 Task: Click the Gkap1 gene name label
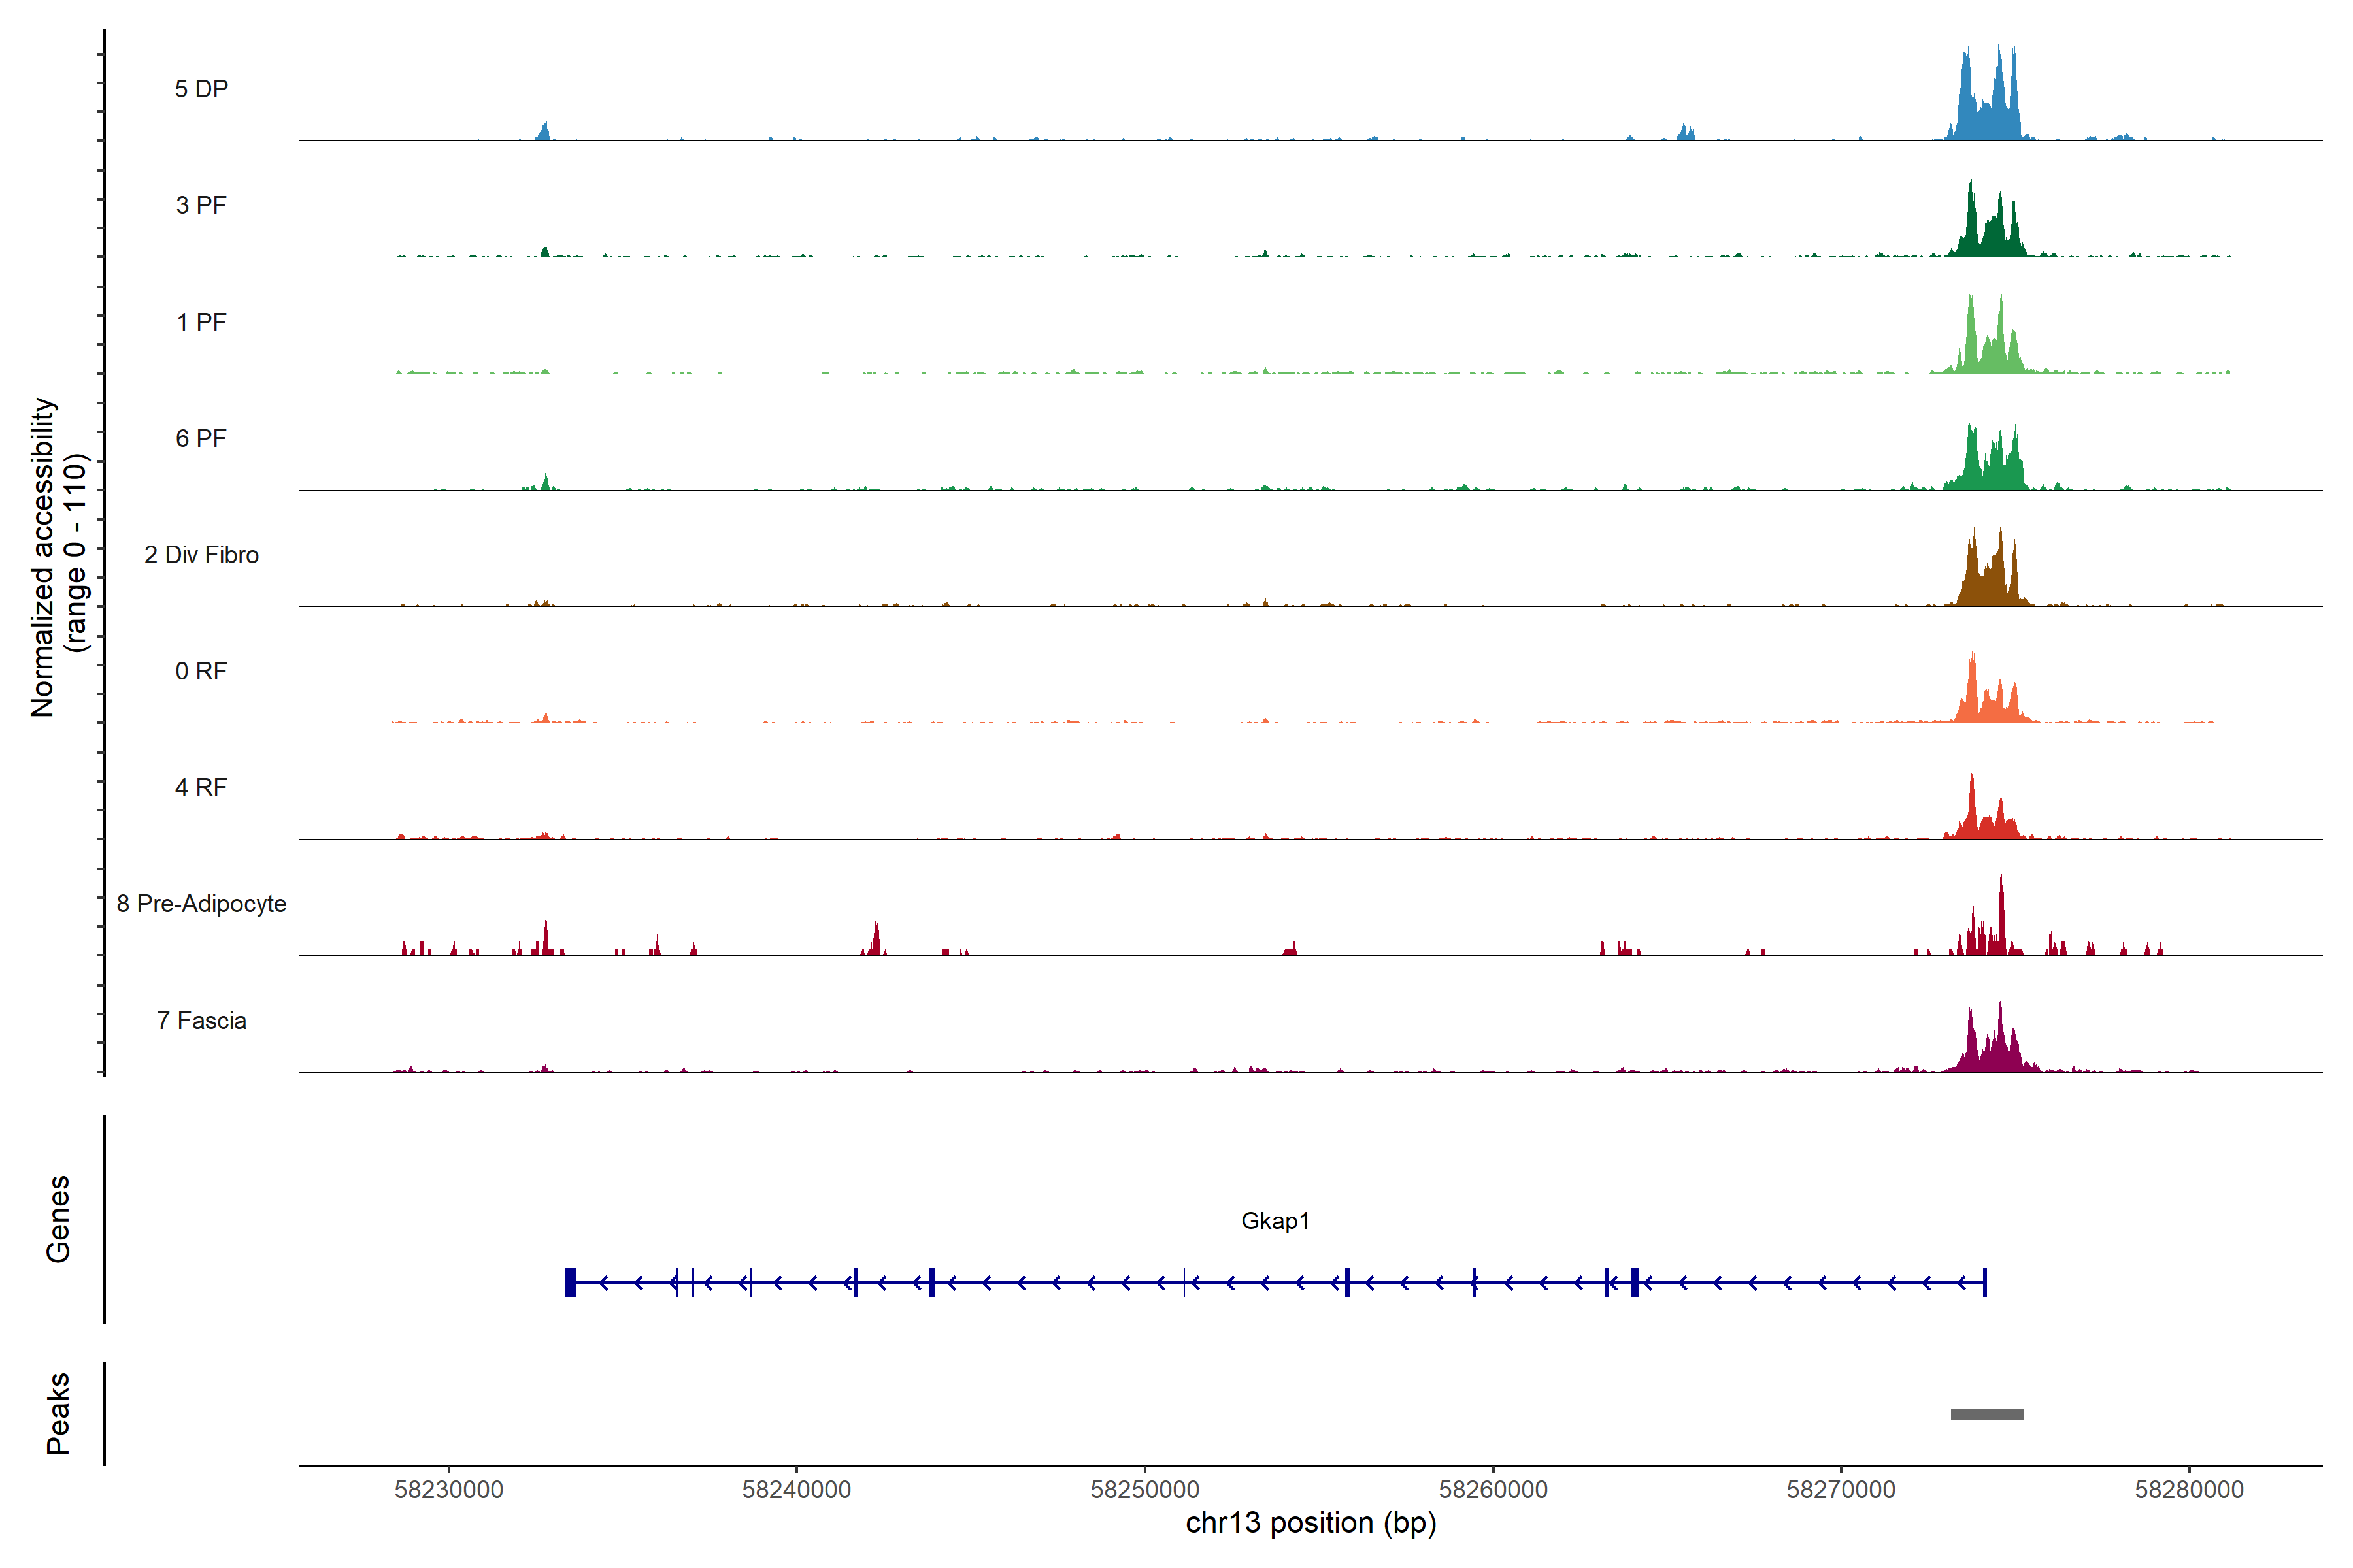pyautogui.click(x=1275, y=1221)
